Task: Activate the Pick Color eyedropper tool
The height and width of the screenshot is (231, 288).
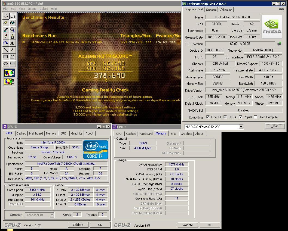Action: [6, 30]
